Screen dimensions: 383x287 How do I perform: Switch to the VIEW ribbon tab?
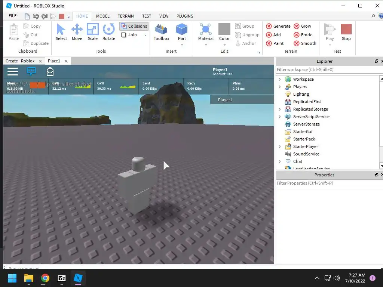pos(164,16)
